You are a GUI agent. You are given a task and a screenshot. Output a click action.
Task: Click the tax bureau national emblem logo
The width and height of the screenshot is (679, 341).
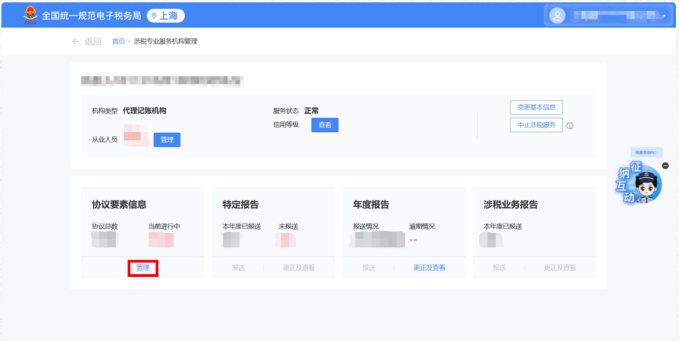[x=30, y=16]
